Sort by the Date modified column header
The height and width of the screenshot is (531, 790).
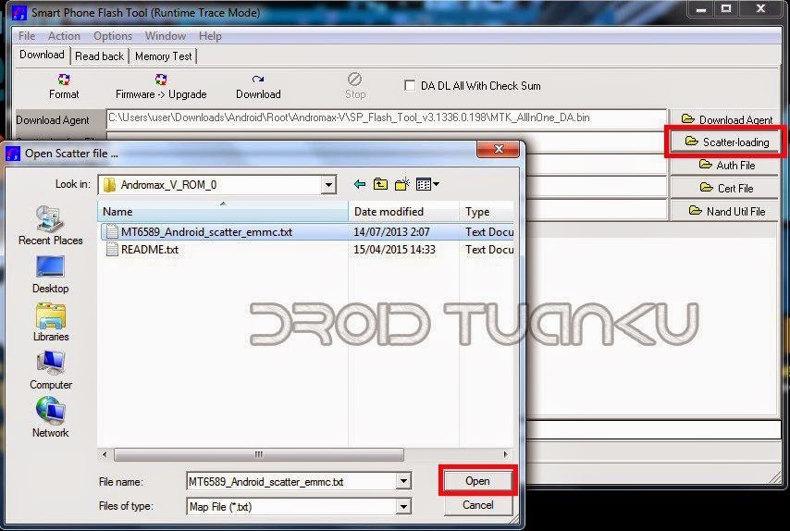(x=403, y=211)
